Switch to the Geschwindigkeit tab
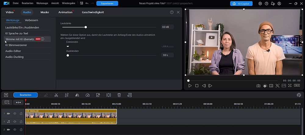Image resolution: width=305 pixels, height=135 pixels. click(x=93, y=12)
